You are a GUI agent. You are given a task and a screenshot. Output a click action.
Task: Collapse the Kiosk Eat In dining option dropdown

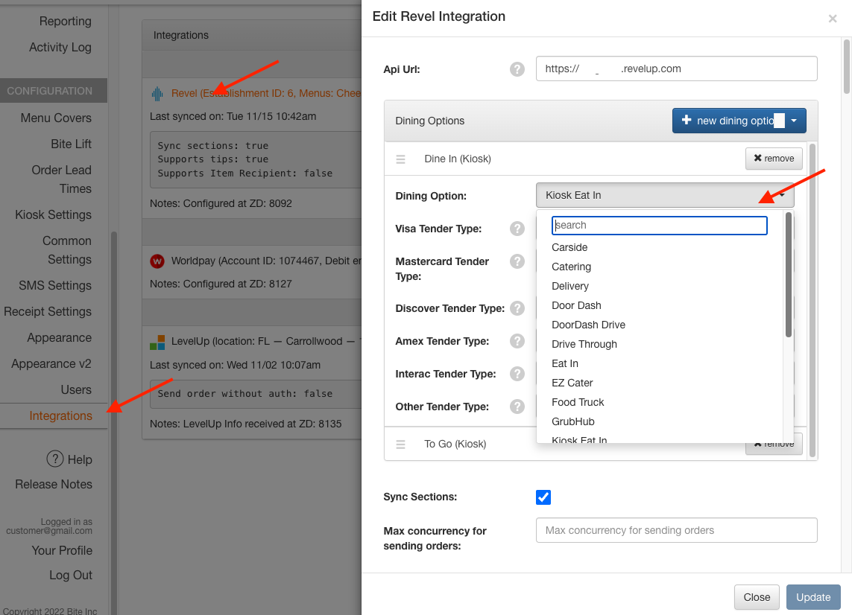(x=665, y=195)
